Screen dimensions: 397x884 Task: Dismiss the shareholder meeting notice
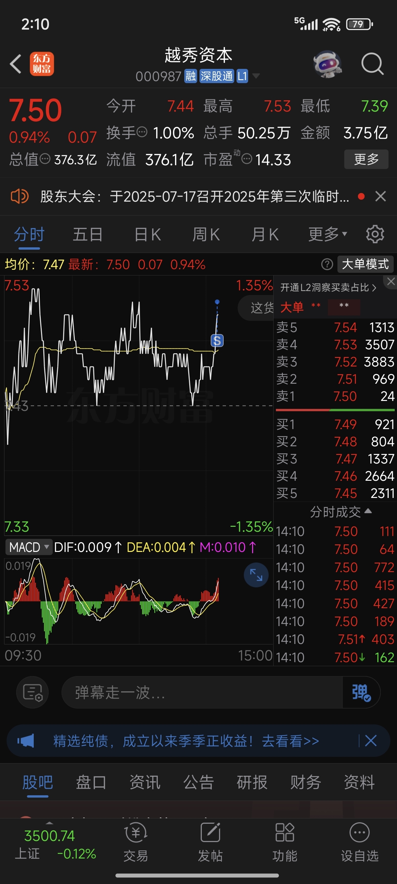pyautogui.click(x=380, y=196)
